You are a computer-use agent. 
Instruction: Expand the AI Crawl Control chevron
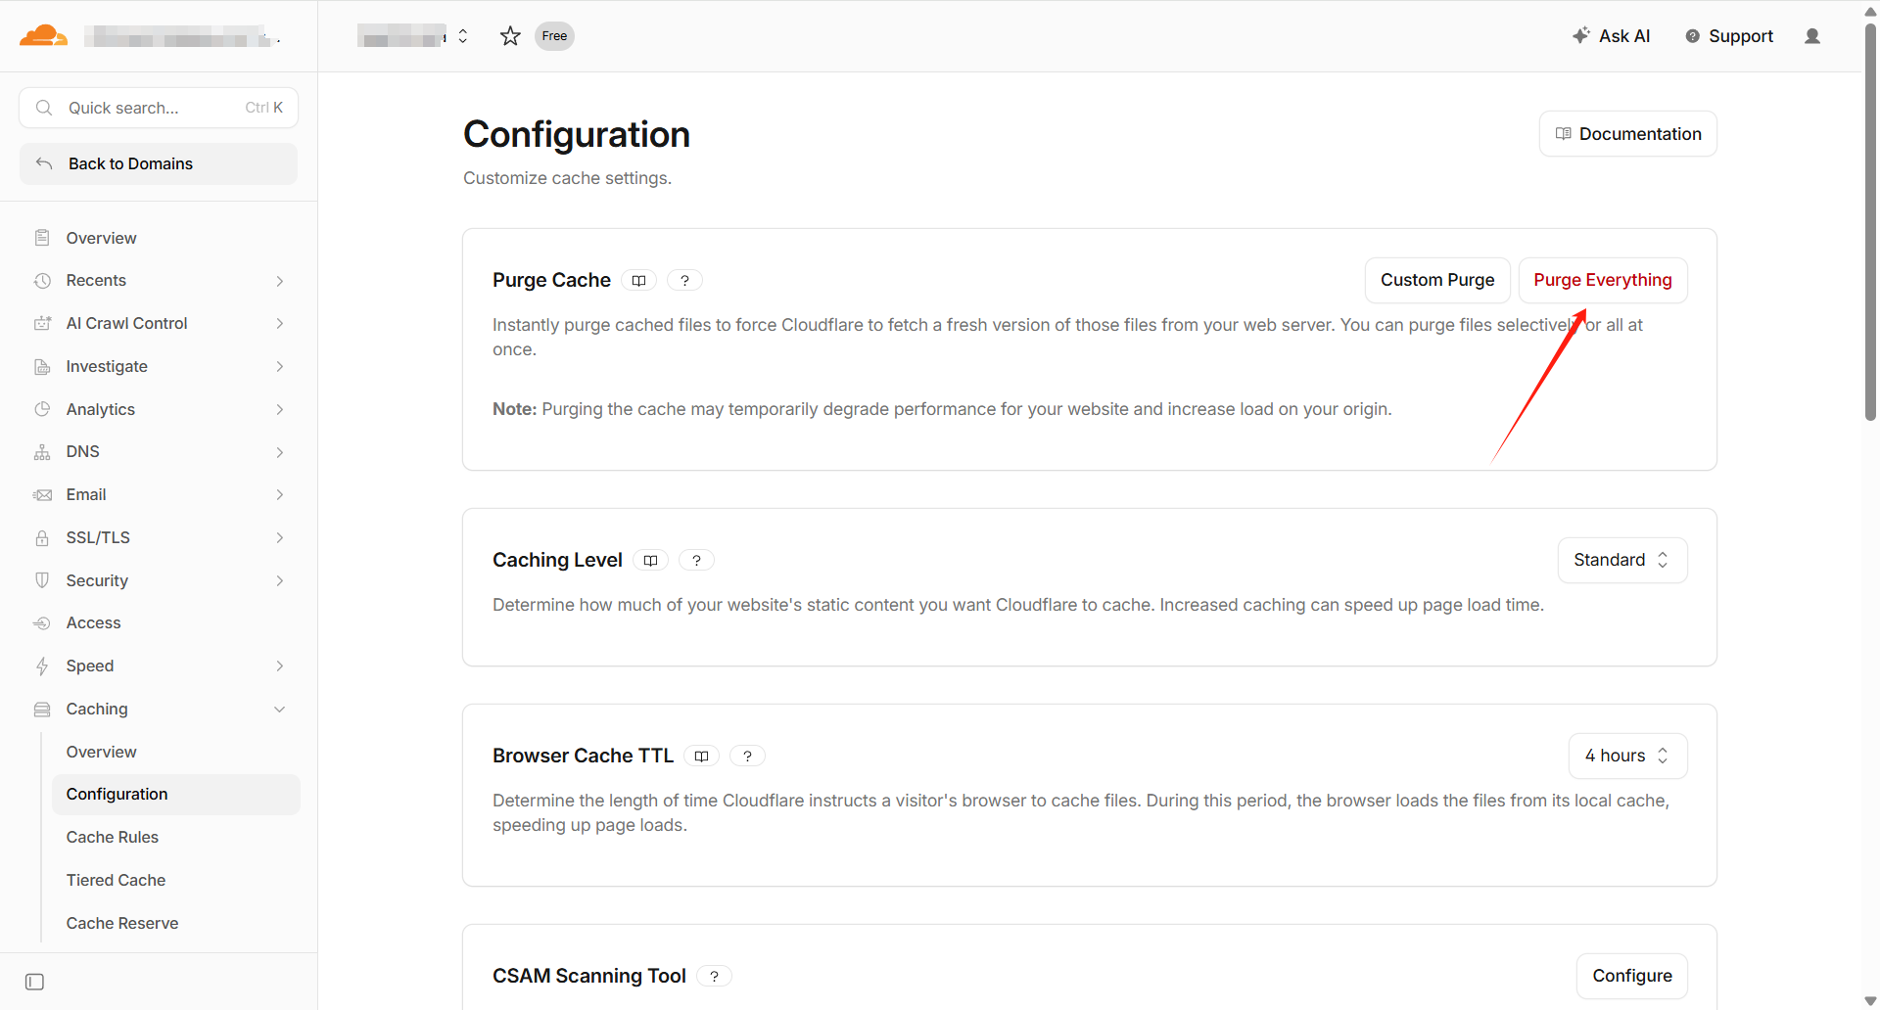coord(280,323)
